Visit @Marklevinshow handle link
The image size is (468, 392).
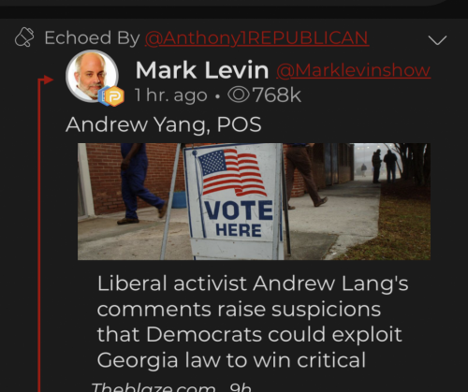pyautogui.click(x=354, y=70)
